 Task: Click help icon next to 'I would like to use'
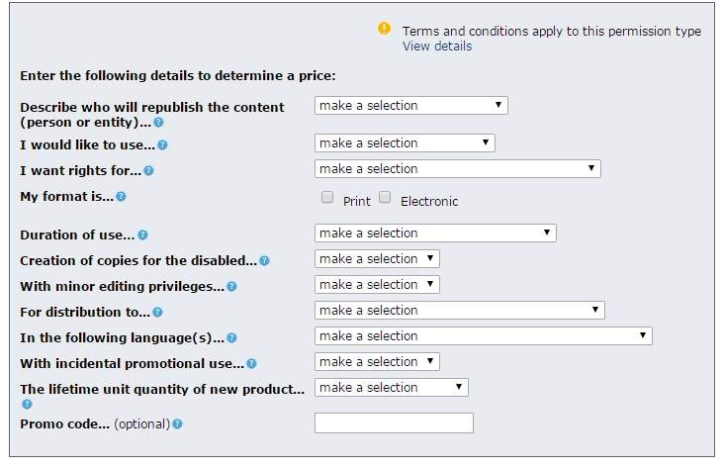[162, 145]
